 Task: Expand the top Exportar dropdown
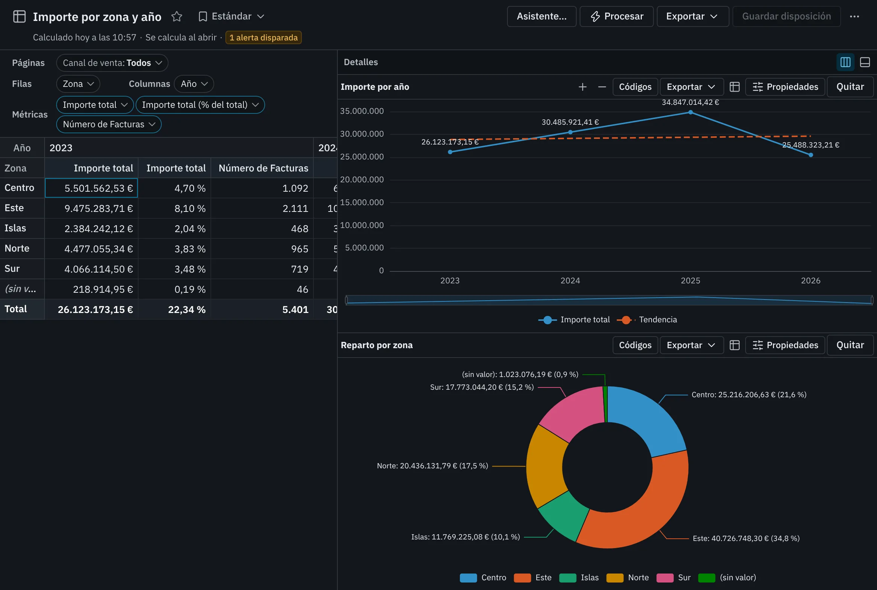693,16
